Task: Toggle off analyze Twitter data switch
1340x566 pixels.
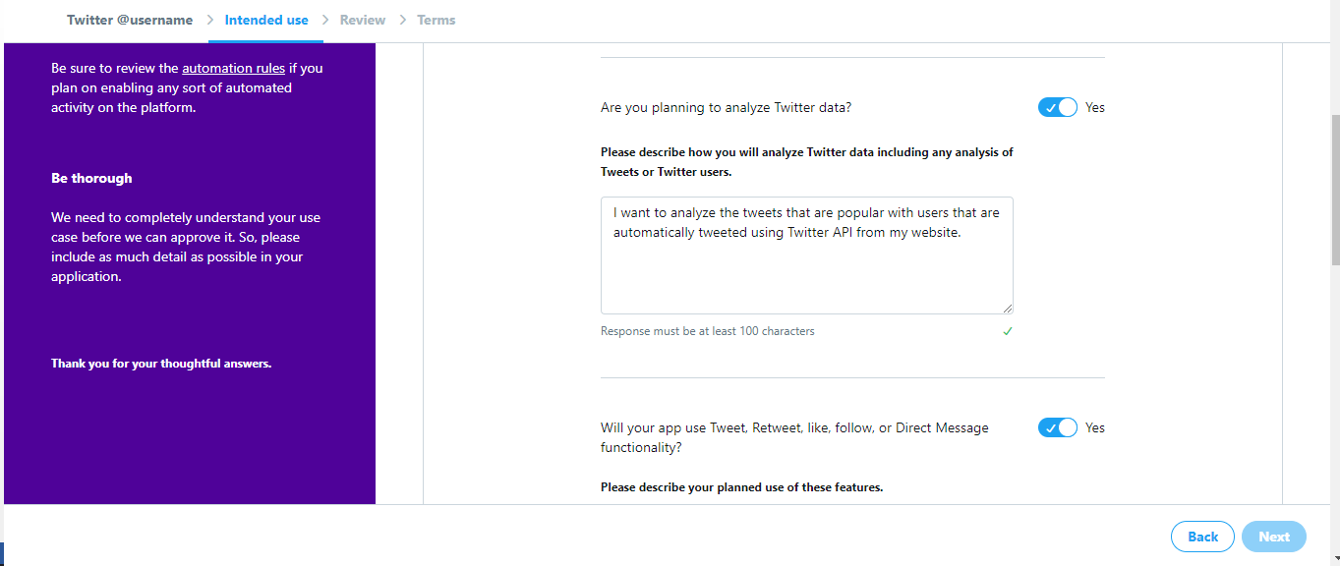Action: 1057,107
